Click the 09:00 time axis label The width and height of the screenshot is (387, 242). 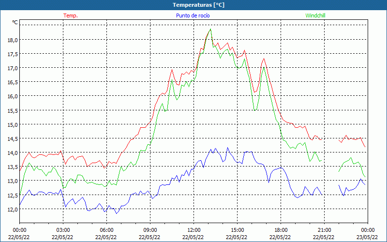[x=150, y=230]
